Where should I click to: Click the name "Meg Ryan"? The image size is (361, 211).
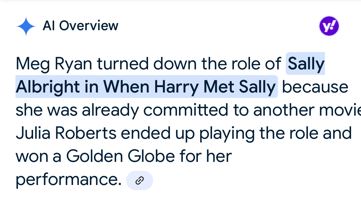pyautogui.click(x=54, y=64)
